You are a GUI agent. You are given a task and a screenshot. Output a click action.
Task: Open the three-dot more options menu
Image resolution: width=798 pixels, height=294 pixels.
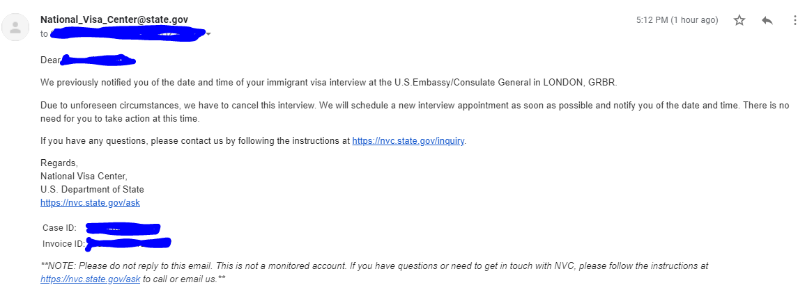coord(795,20)
